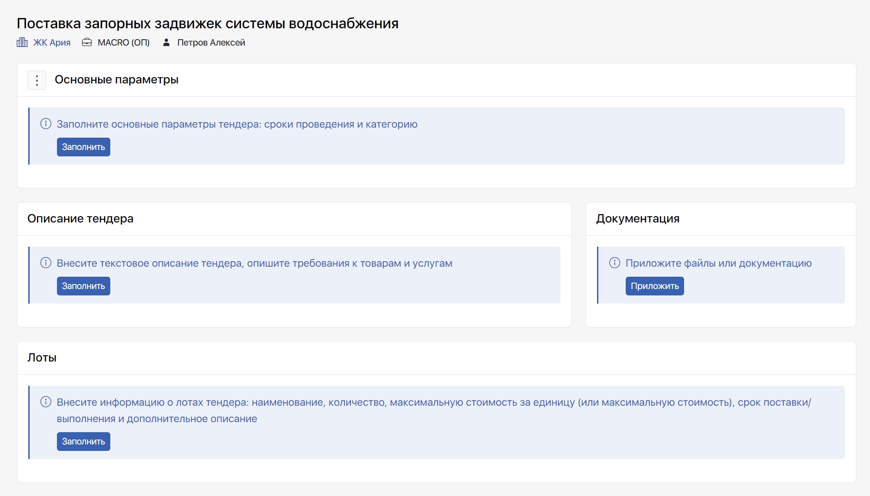
Task: Open the three-dot menu beside Основные параметры
Action: click(x=37, y=80)
